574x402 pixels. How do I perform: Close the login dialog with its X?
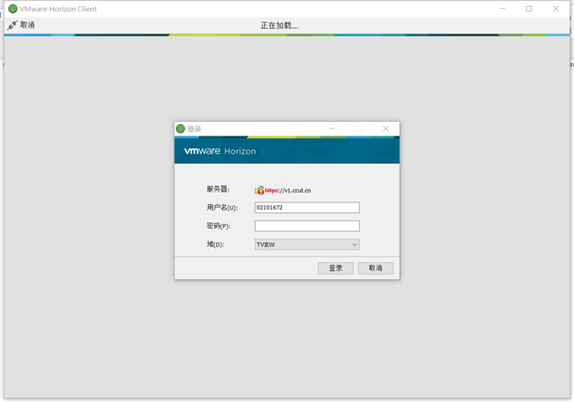click(385, 129)
